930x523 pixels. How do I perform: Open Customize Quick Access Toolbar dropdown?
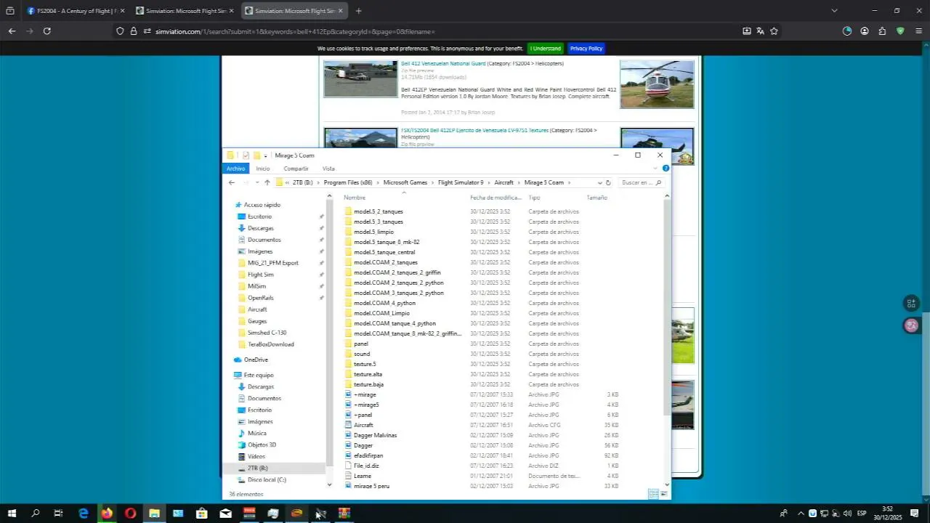click(x=265, y=155)
